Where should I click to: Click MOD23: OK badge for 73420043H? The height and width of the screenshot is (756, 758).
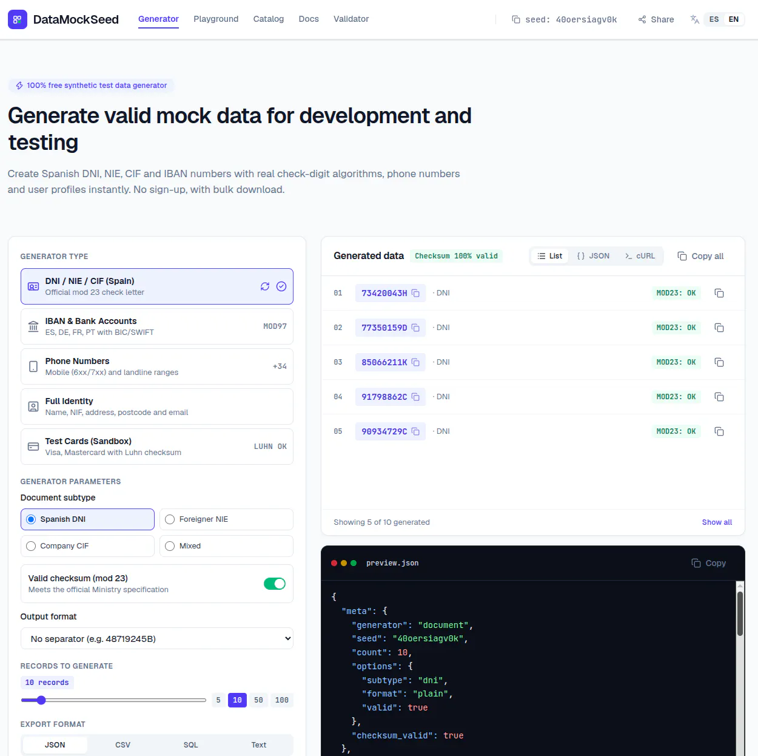676,293
